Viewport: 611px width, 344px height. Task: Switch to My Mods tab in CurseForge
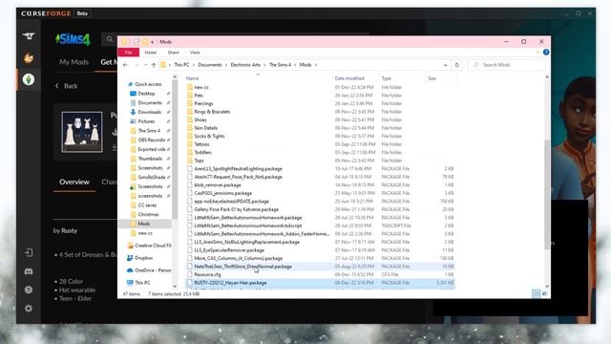click(x=74, y=62)
